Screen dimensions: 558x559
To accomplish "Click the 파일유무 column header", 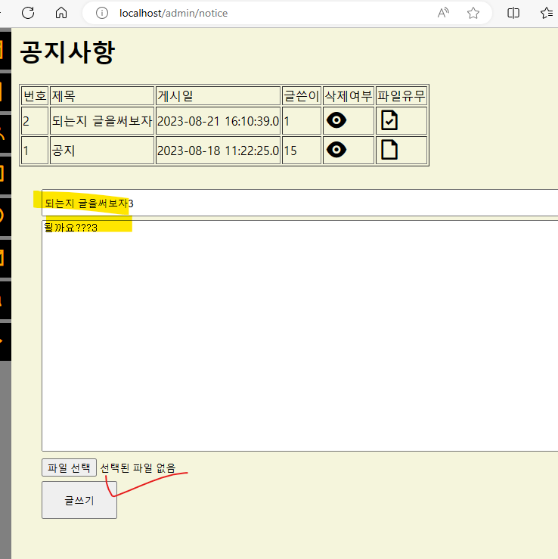I will click(401, 95).
